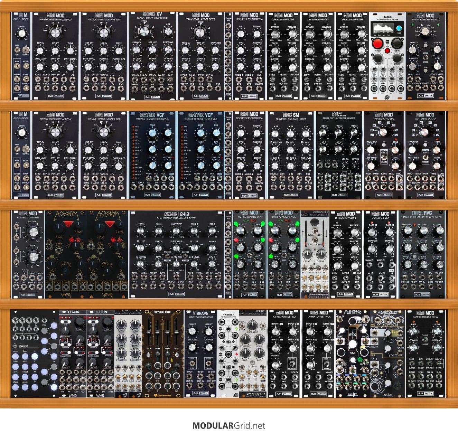Click the SHAPE knob on V Shape
Viewport: 458px width, 433px height.
(193, 331)
